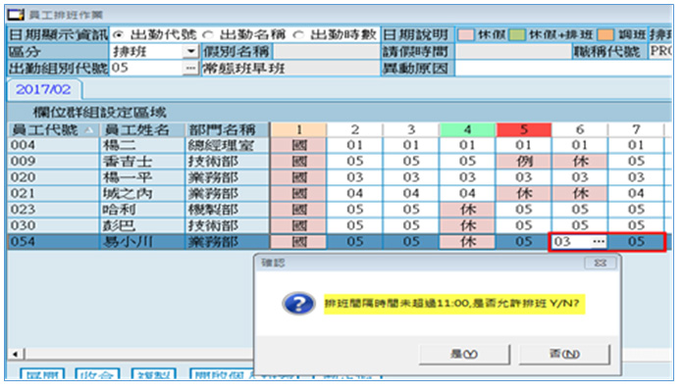Expand the 欄位群組設定區域 section
This screenshot has height=391, width=683.
click(99, 113)
